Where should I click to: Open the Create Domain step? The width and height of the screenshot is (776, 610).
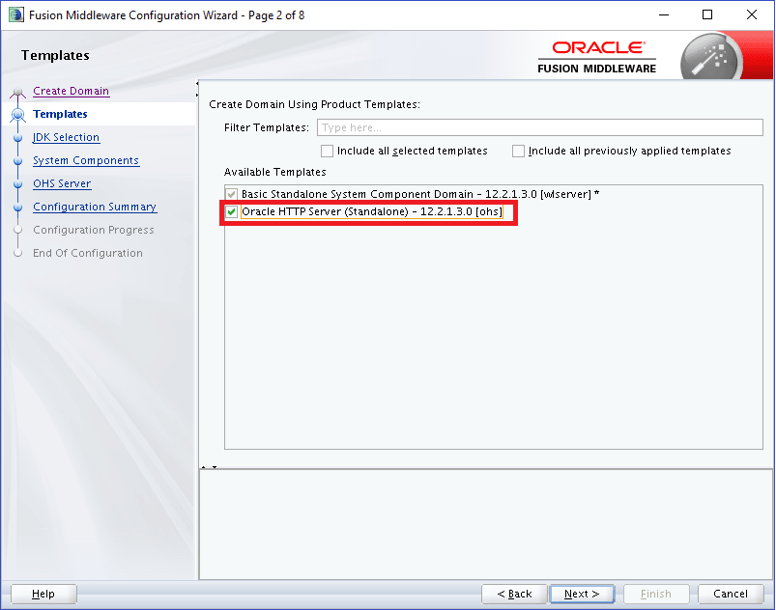[71, 91]
